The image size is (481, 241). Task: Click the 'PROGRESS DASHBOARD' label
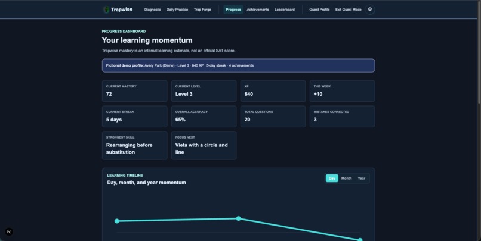pyautogui.click(x=124, y=31)
